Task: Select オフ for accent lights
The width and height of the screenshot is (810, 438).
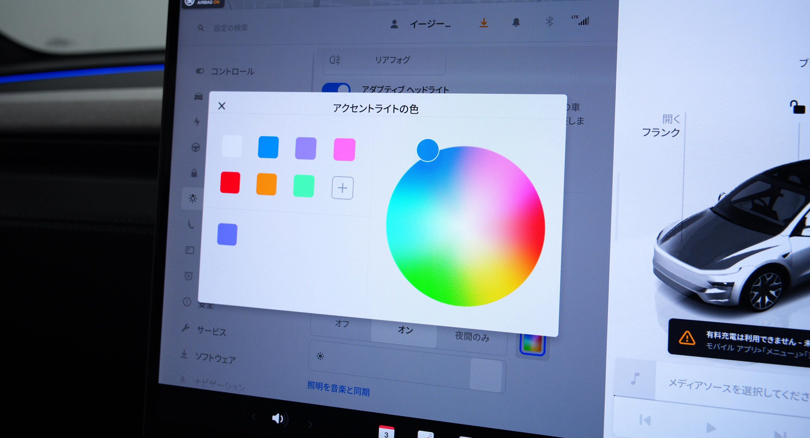Action: click(342, 324)
